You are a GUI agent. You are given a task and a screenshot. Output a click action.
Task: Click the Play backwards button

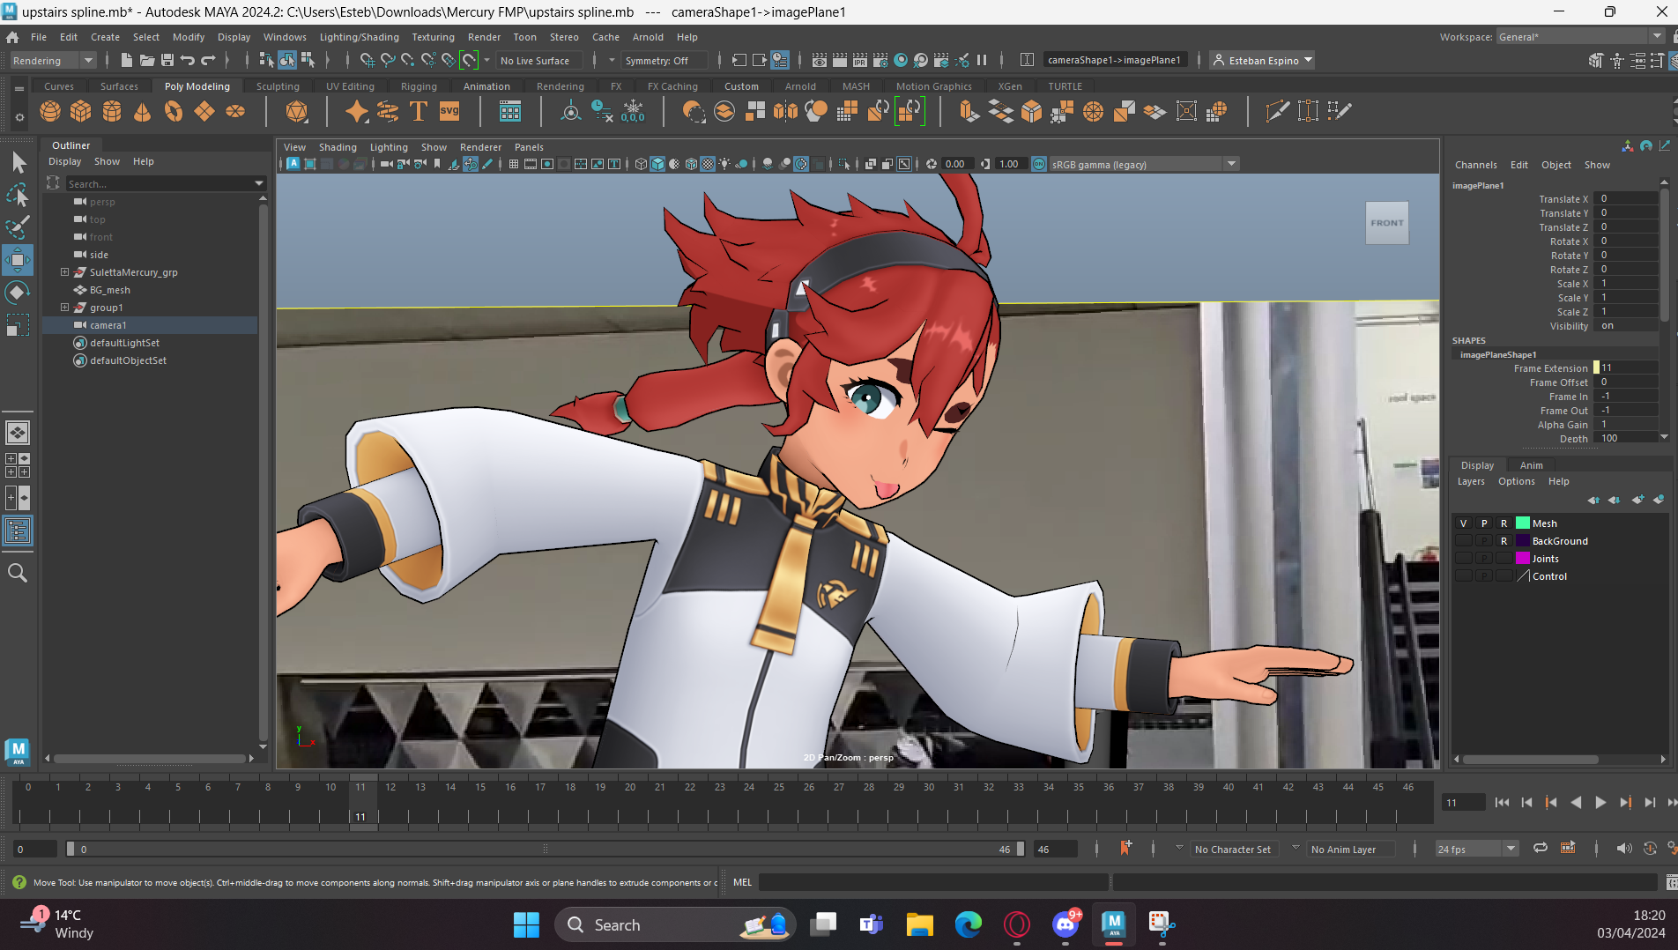[1576, 802]
